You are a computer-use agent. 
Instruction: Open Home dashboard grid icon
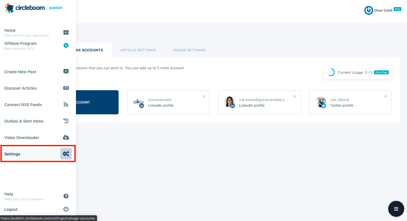66,32
